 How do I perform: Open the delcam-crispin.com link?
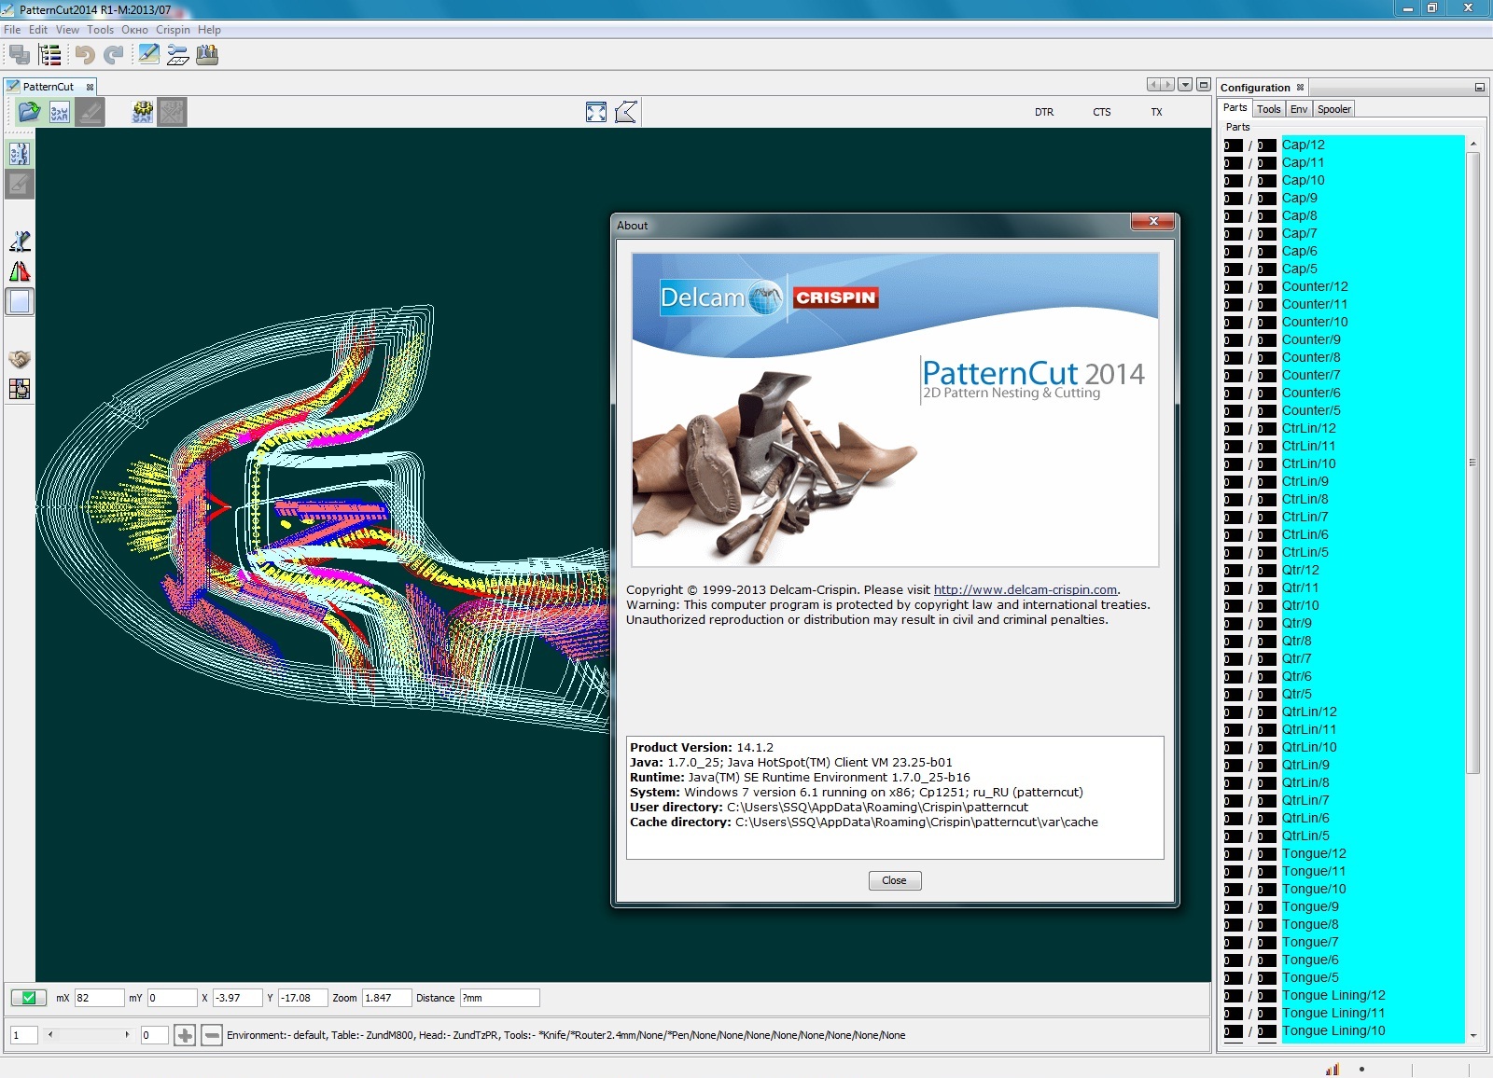(x=1025, y=589)
